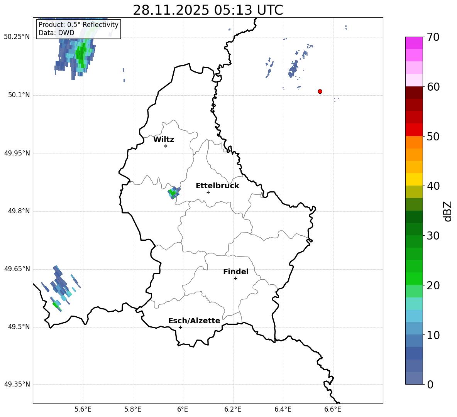Click the red dot marker on the map
The image size is (457, 417).
coord(320,91)
